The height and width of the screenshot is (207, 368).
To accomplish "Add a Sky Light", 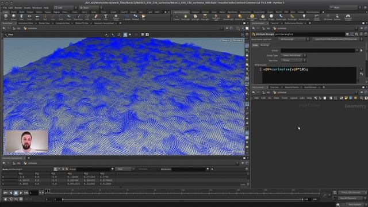I will (263, 17).
